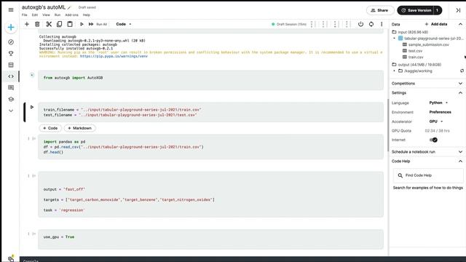
Task: Open the hamburger navigation menu
Action: (x=11, y=9)
